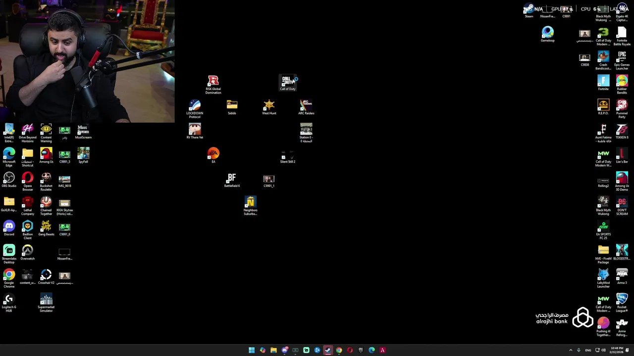
Task: Launch Crash Bandicoot desktop shortcut
Action: 603,61
